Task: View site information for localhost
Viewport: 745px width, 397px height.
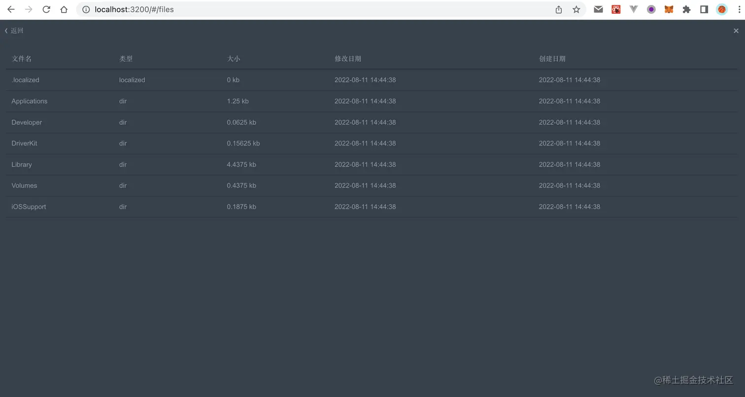Action: pyautogui.click(x=86, y=9)
